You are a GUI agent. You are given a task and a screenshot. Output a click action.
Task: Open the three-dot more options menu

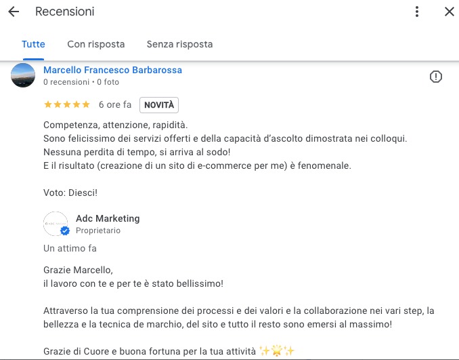click(417, 12)
